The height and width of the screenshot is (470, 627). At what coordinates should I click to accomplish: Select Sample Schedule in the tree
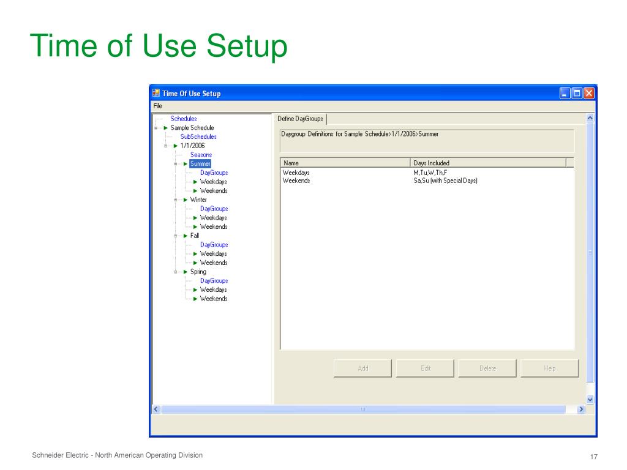coord(192,128)
